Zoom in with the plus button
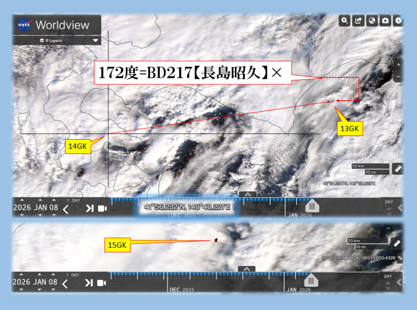Screen dimensions: 417x310 [x=398, y=65]
